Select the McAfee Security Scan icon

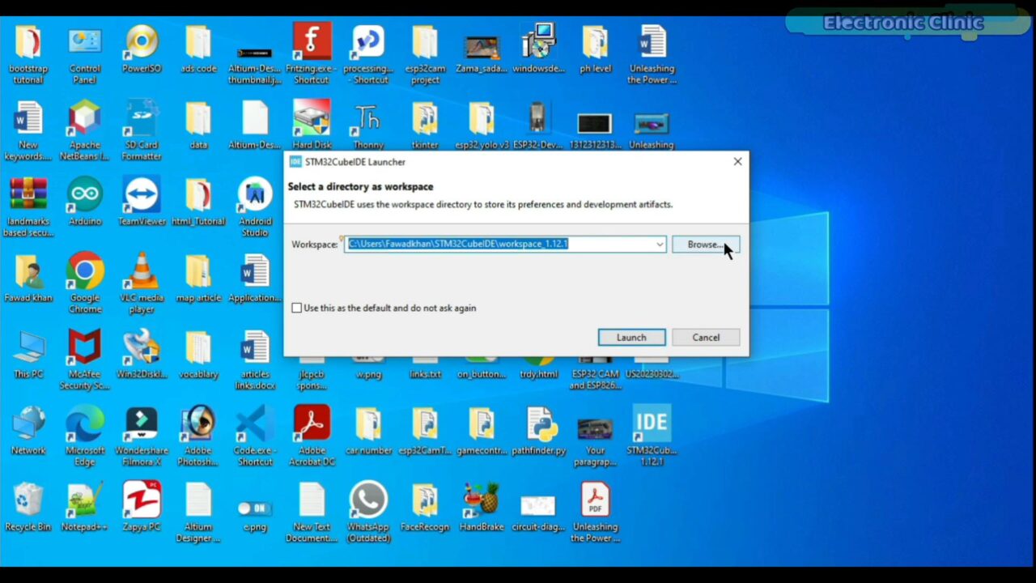point(85,360)
